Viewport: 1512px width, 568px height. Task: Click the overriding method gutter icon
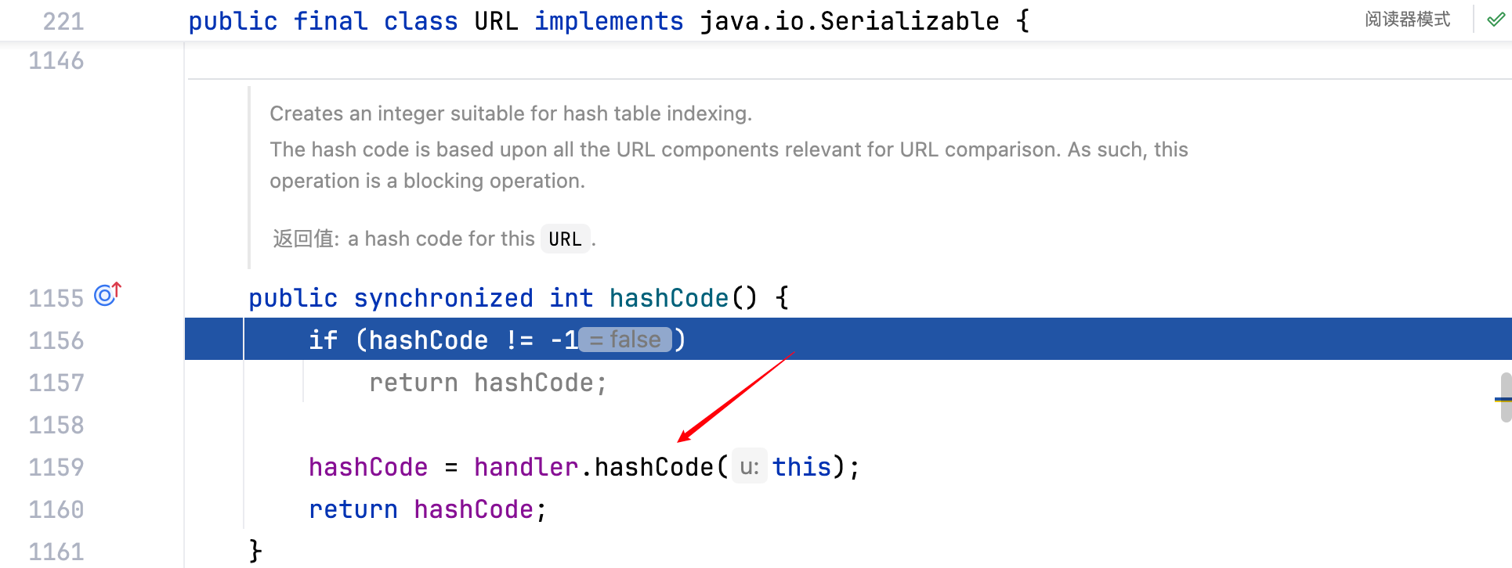click(107, 295)
